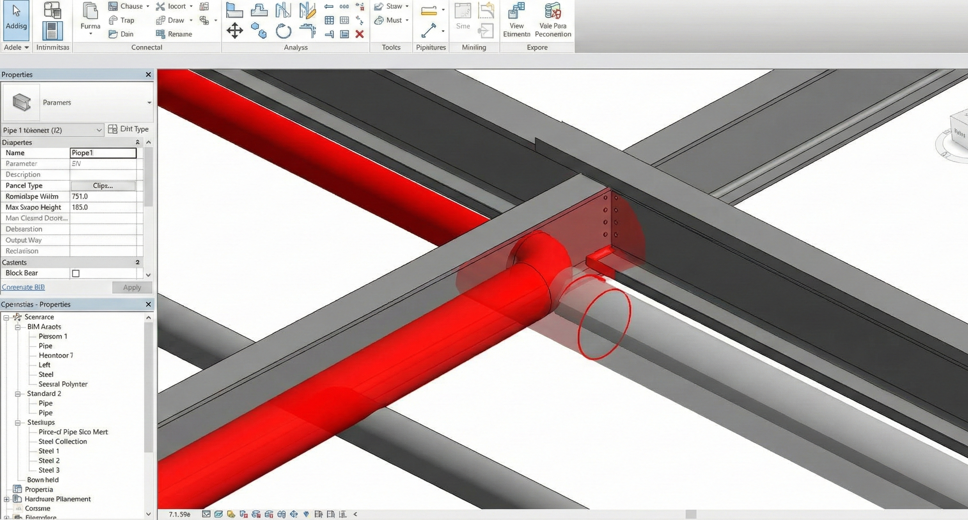This screenshot has height=520, width=968.
Task: Open the Pipe 1 type selector dropdown
Action: tap(99, 130)
